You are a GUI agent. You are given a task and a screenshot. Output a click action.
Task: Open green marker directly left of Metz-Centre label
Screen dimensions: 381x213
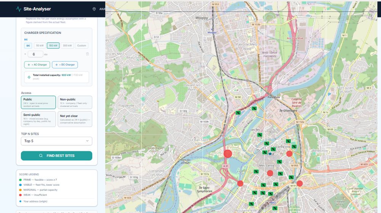(x=256, y=172)
